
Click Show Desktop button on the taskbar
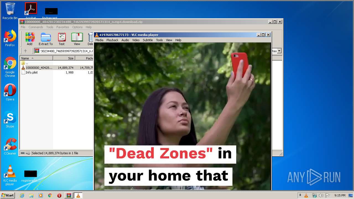351,195
